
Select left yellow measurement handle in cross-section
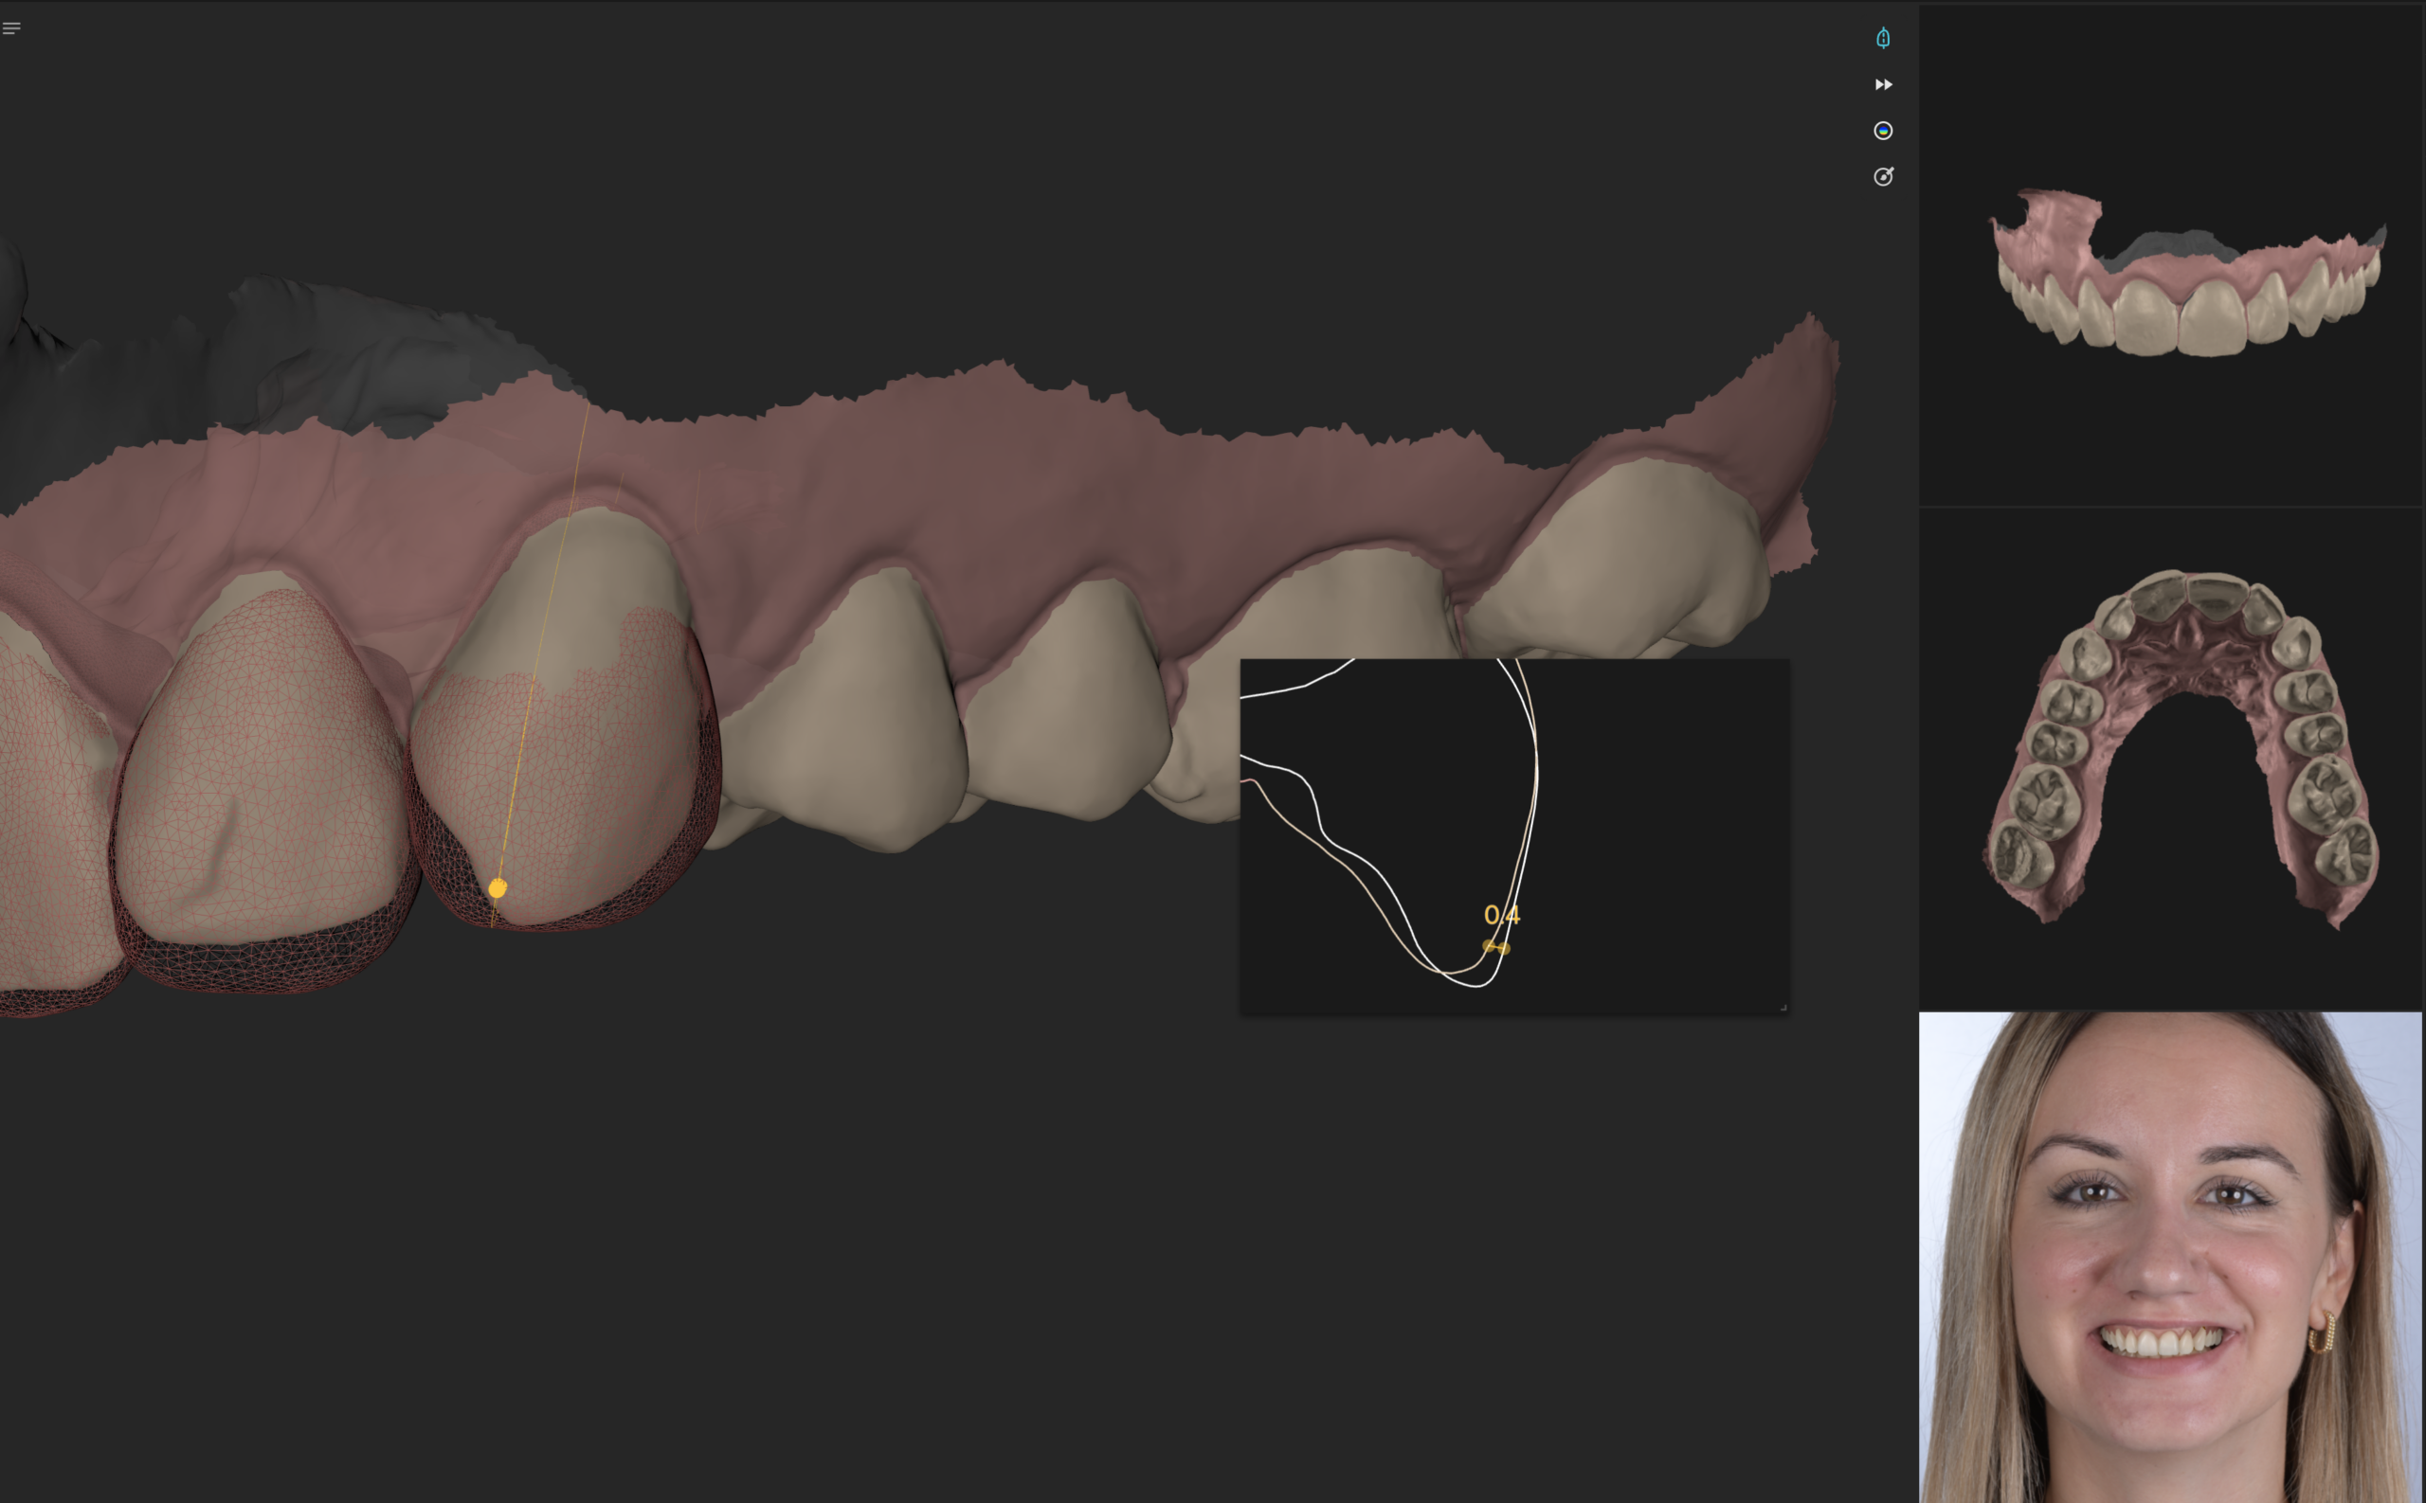[x=1489, y=946]
